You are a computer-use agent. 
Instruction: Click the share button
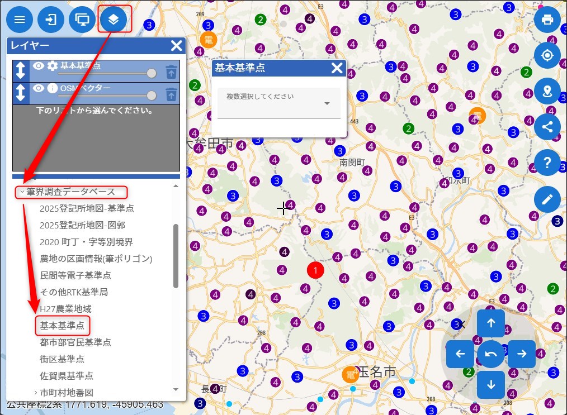click(x=547, y=127)
